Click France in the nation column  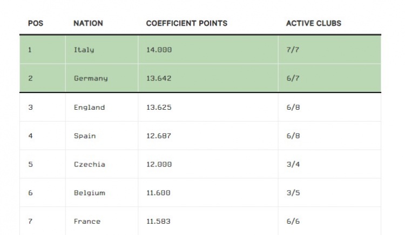(x=87, y=221)
